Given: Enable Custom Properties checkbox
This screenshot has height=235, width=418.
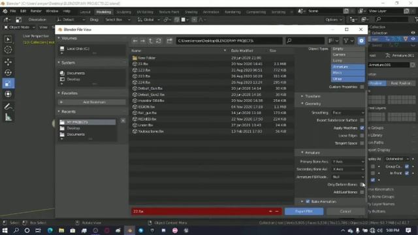Looking at the screenshot, I should click(362, 87).
